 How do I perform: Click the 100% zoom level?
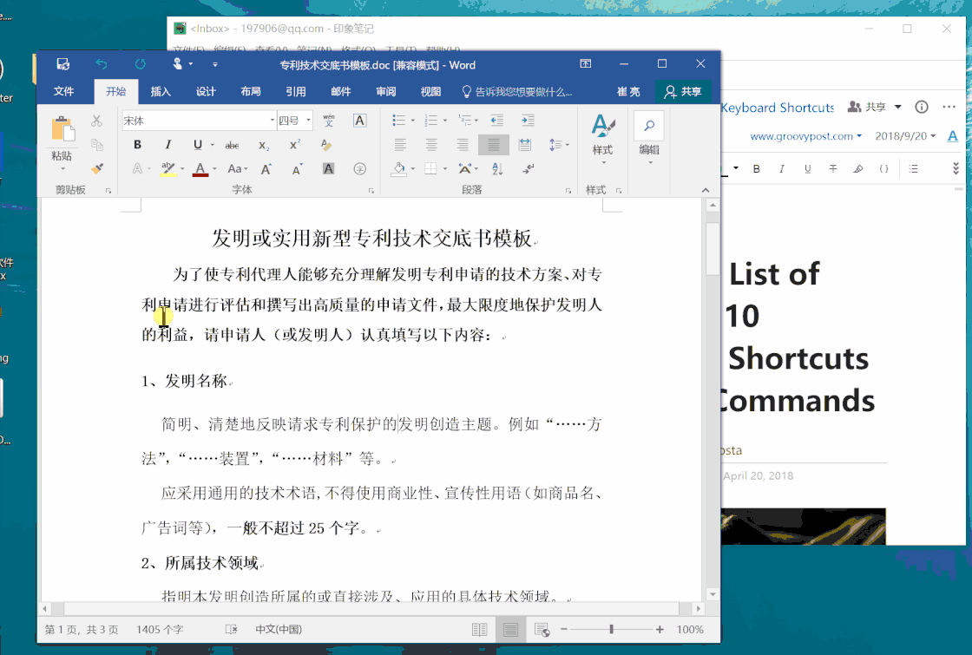[690, 629]
